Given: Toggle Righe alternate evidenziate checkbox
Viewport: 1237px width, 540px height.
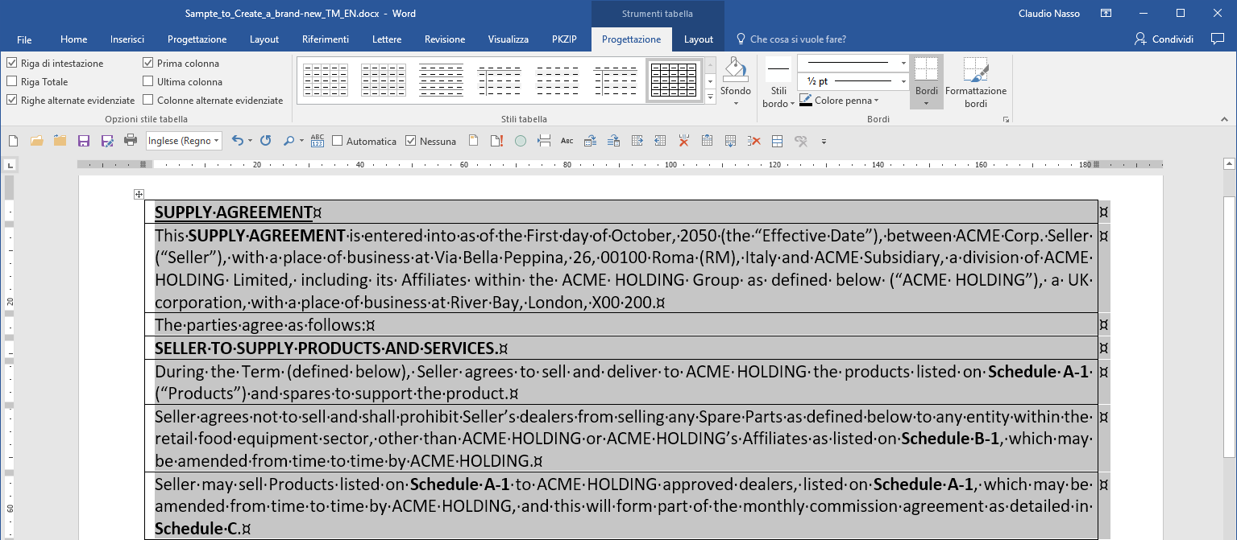Looking at the screenshot, I should 12,100.
